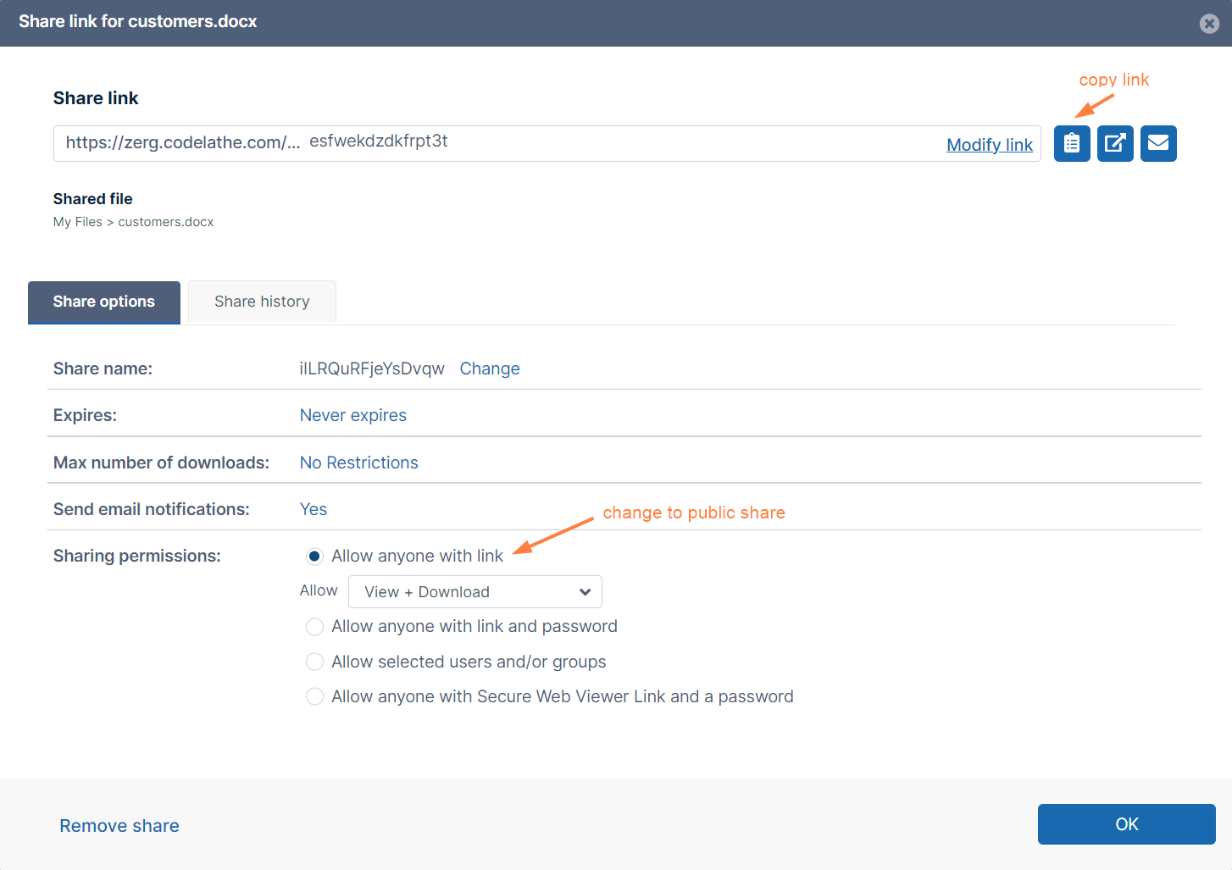Change the No Restrictions download limit

359,463
